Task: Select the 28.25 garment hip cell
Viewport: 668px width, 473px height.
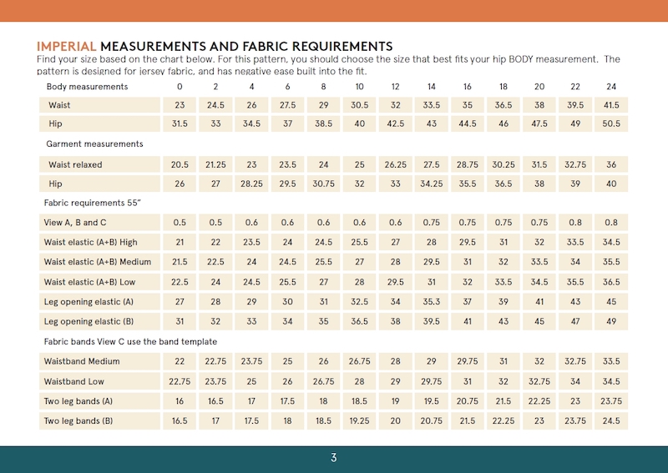Action: 251,184
